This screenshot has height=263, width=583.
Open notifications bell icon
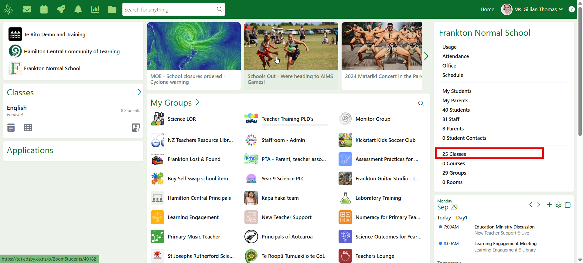pyautogui.click(x=78, y=9)
